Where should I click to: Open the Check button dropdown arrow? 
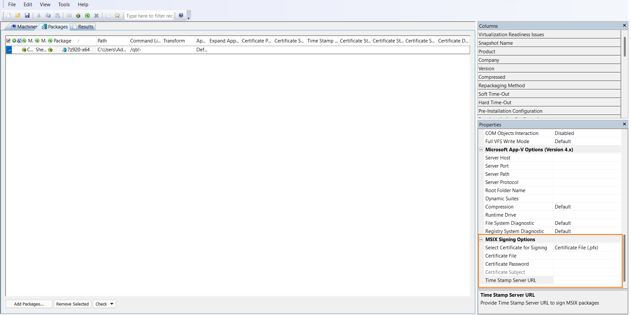coord(112,304)
